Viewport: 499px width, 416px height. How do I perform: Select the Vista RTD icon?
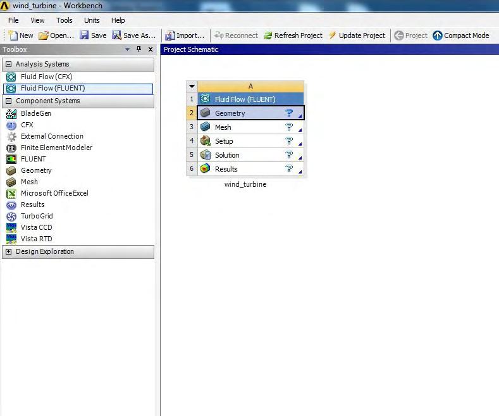coord(11,239)
